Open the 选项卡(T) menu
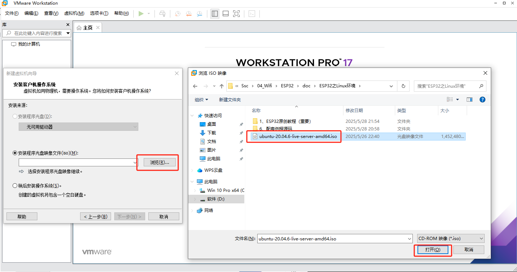 point(99,13)
